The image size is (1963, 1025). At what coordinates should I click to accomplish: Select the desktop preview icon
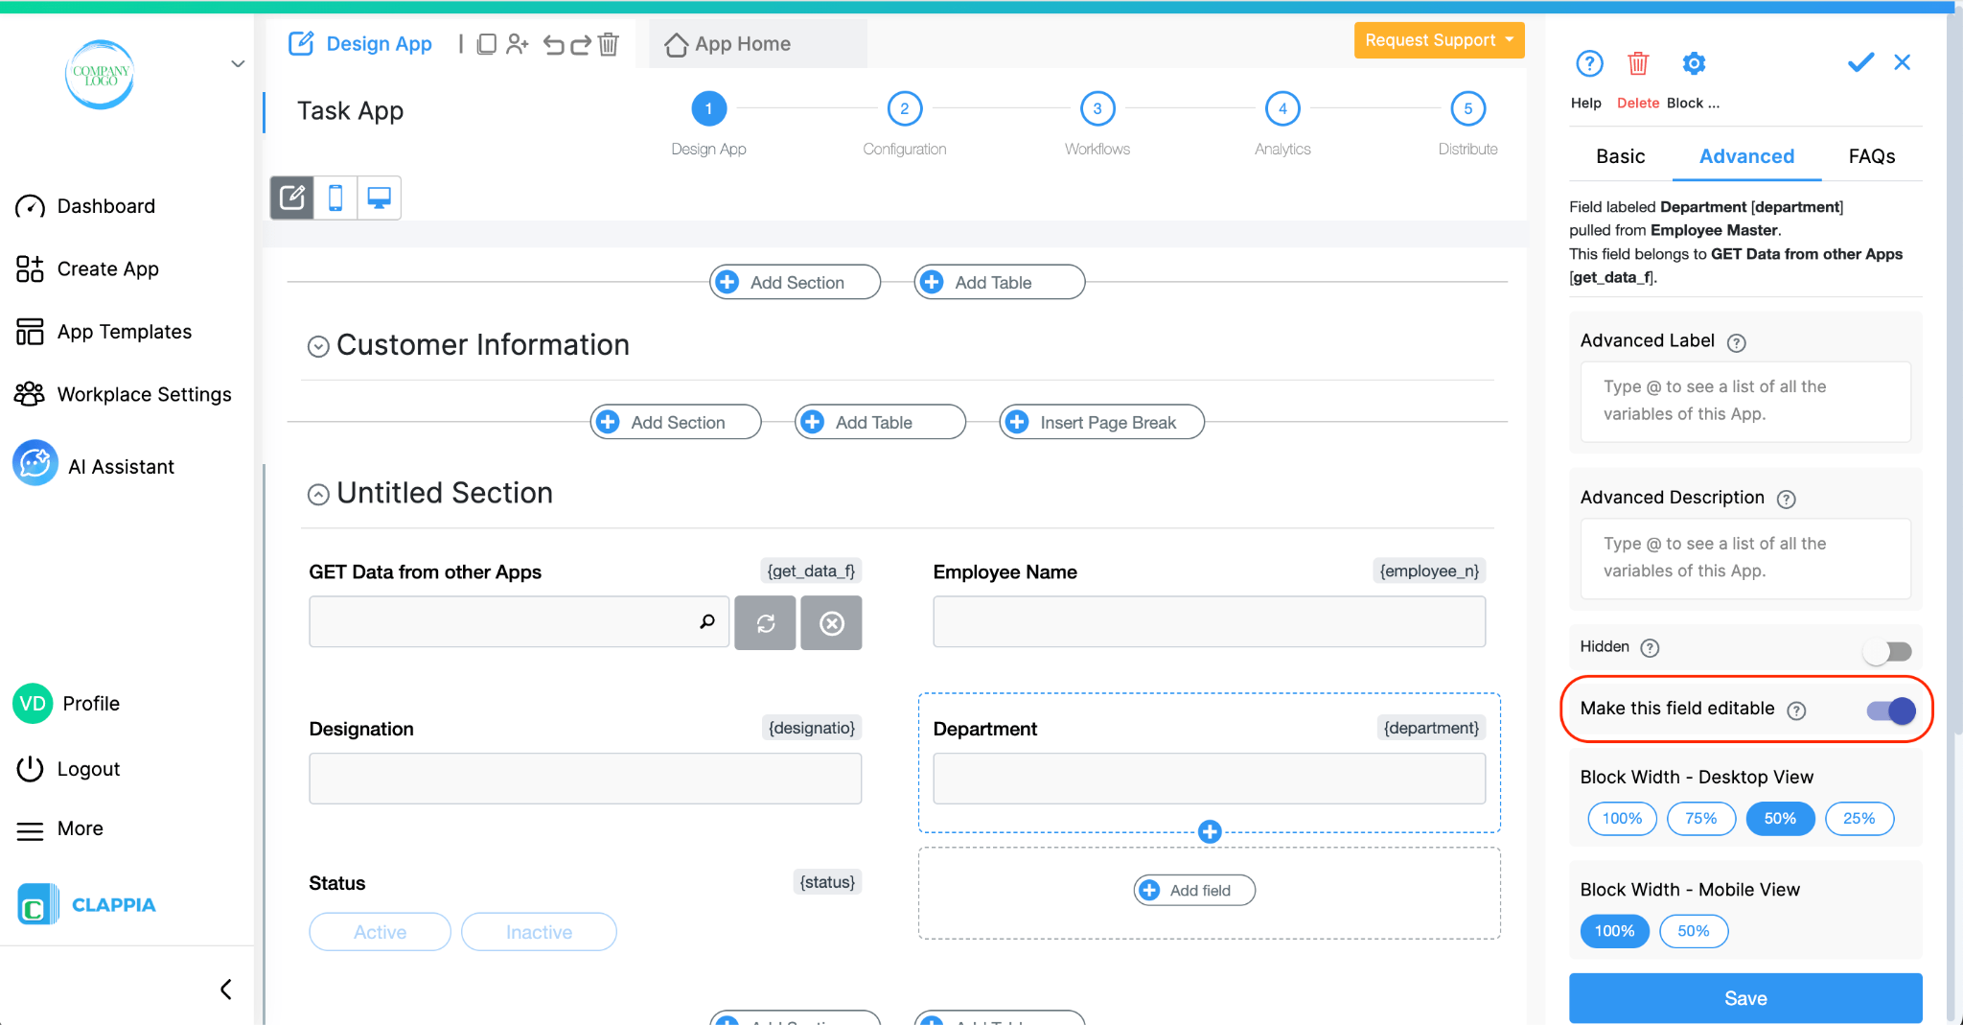tap(379, 198)
